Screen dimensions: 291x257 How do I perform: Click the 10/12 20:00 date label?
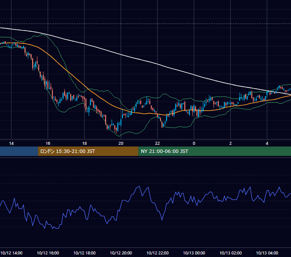click(x=121, y=253)
